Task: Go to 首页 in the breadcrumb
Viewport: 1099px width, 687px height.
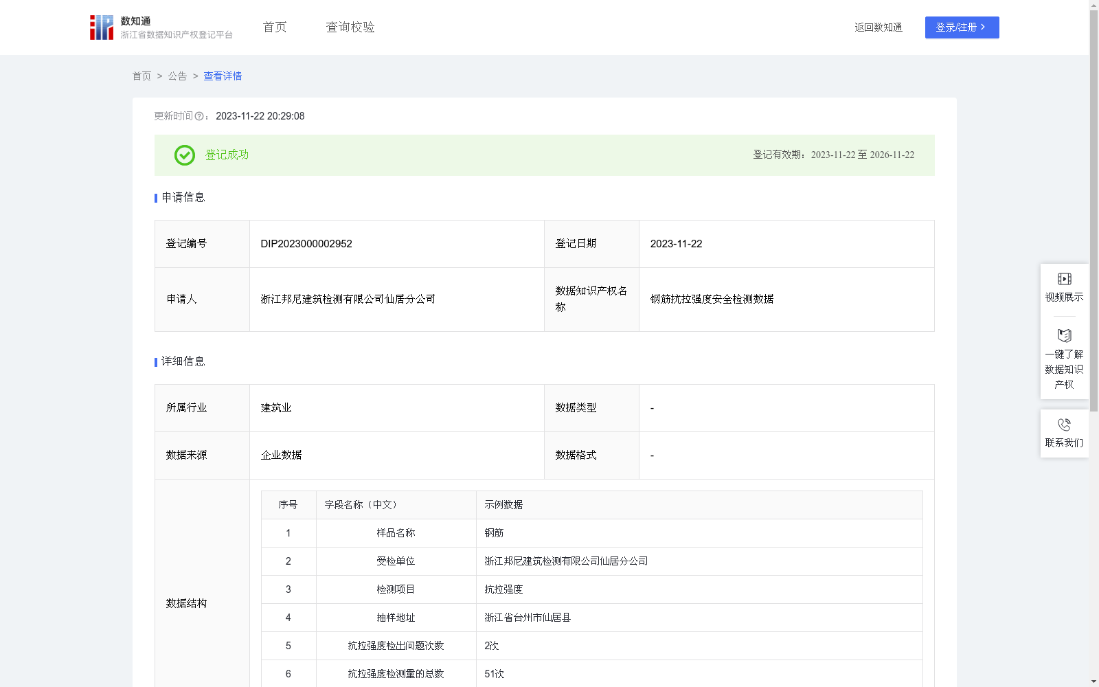Action: click(x=141, y=76)
